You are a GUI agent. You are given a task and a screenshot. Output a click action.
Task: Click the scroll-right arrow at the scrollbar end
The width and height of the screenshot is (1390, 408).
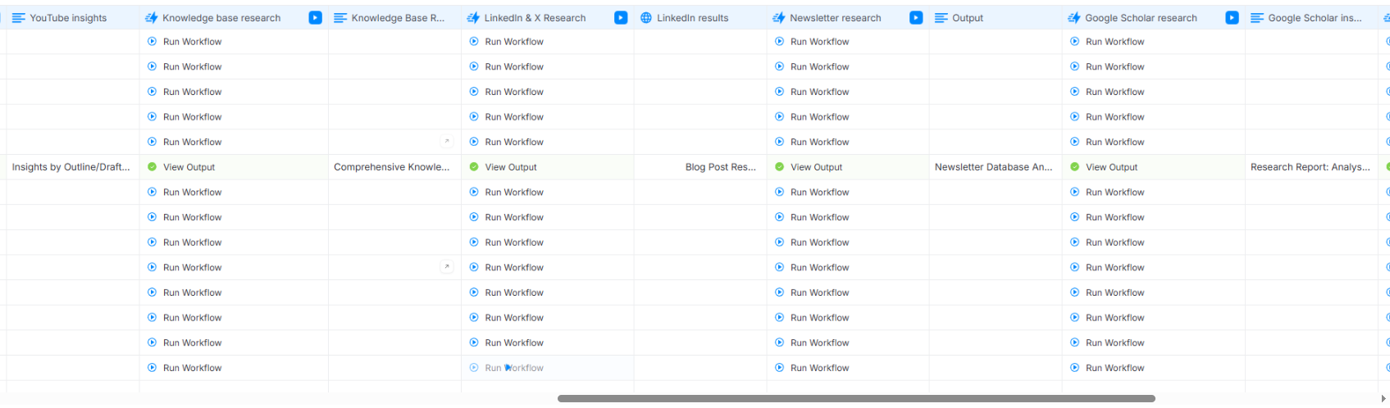point(1383,399)
